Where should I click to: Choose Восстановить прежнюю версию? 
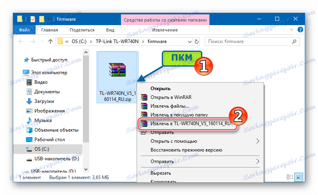[x=186, y=150]
